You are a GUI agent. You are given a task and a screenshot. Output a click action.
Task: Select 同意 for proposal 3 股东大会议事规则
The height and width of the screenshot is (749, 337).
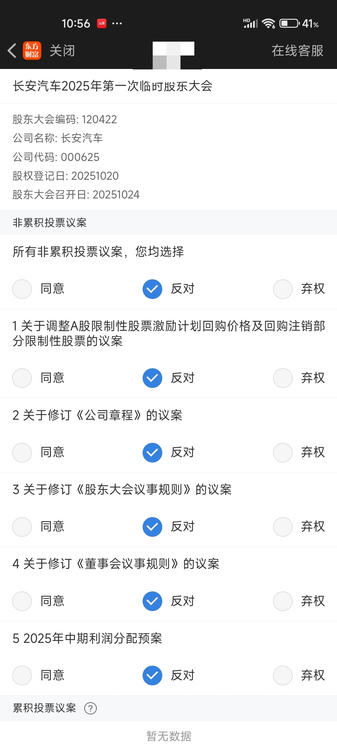(22, 527)
